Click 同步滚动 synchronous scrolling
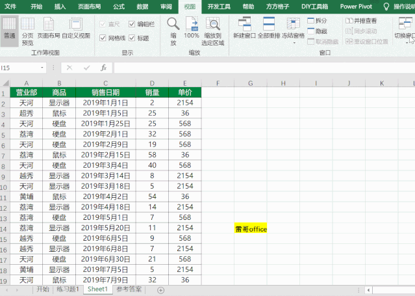Image resolution: width=415 pixels, height=296 pixels. tap(361, 31)
